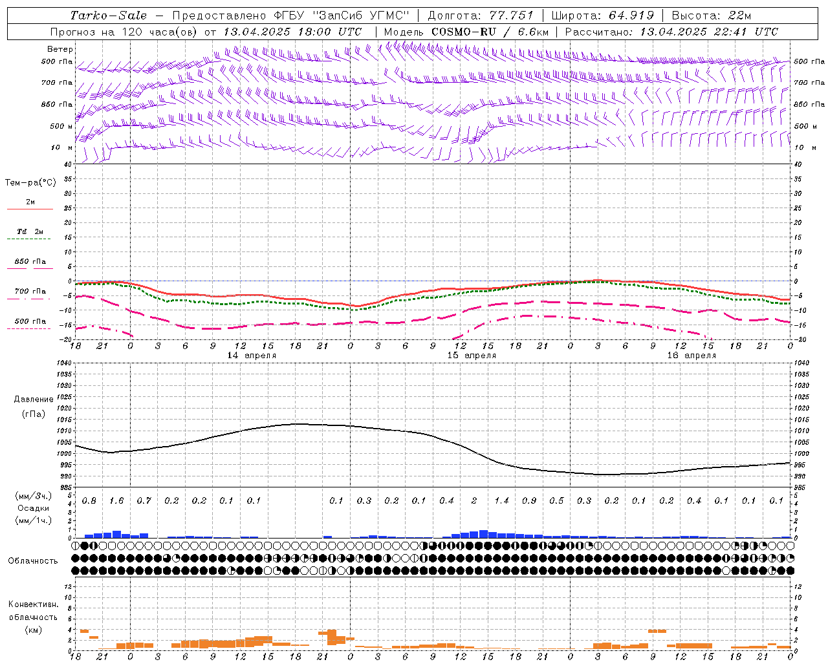
Task: Click the '(мм/1ч.)' precipitation unit label
Action: (x=33, y=520)
